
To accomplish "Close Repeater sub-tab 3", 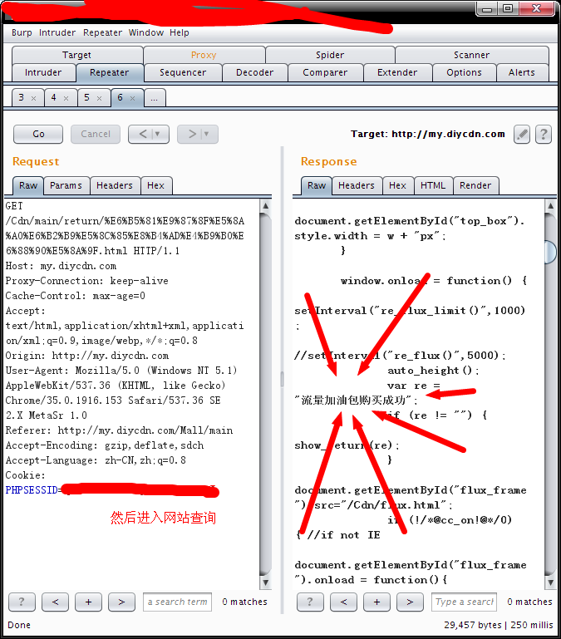I will pos(34,98).
